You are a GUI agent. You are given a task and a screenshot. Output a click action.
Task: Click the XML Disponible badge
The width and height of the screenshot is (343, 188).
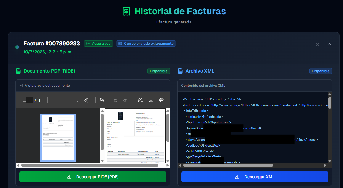(321, 71)
